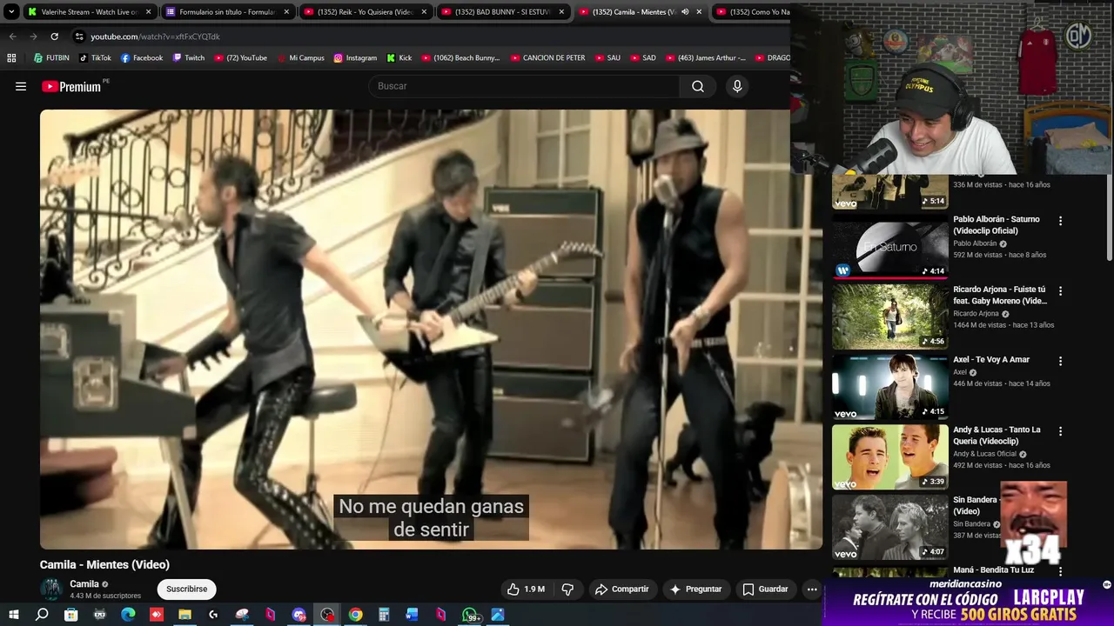Open options menu for Ricardo Arjona video
Viewport: 1114px width, 626px height.
pos(1060,291)
